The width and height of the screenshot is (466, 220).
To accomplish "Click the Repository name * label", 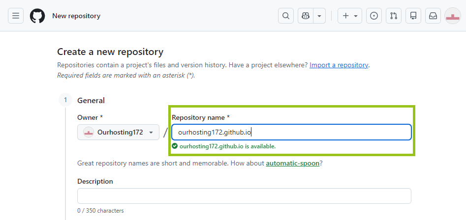I will [201, 117].
